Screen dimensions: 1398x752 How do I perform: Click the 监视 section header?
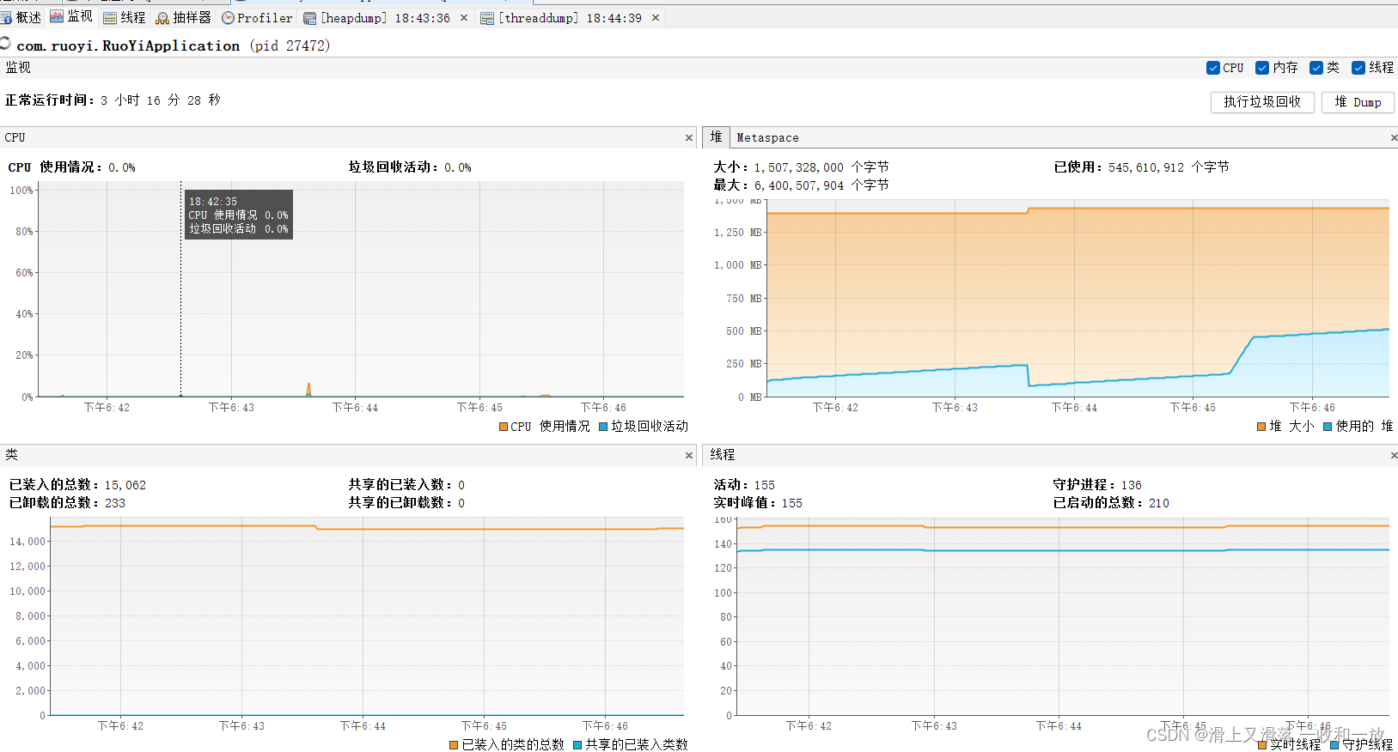[18, 68]
